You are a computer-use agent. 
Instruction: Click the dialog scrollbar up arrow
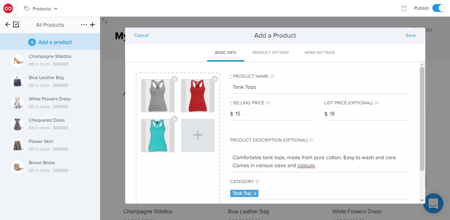pyautogui.click(x=422, y=64)
